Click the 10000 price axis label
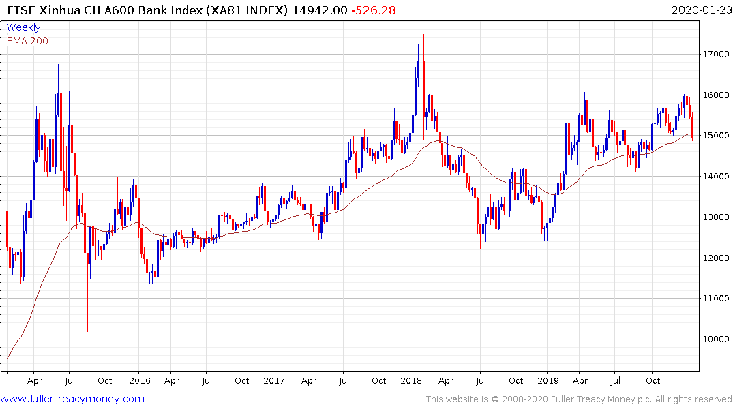This screenshot has width=733, height=409. (x=716, y=339)
